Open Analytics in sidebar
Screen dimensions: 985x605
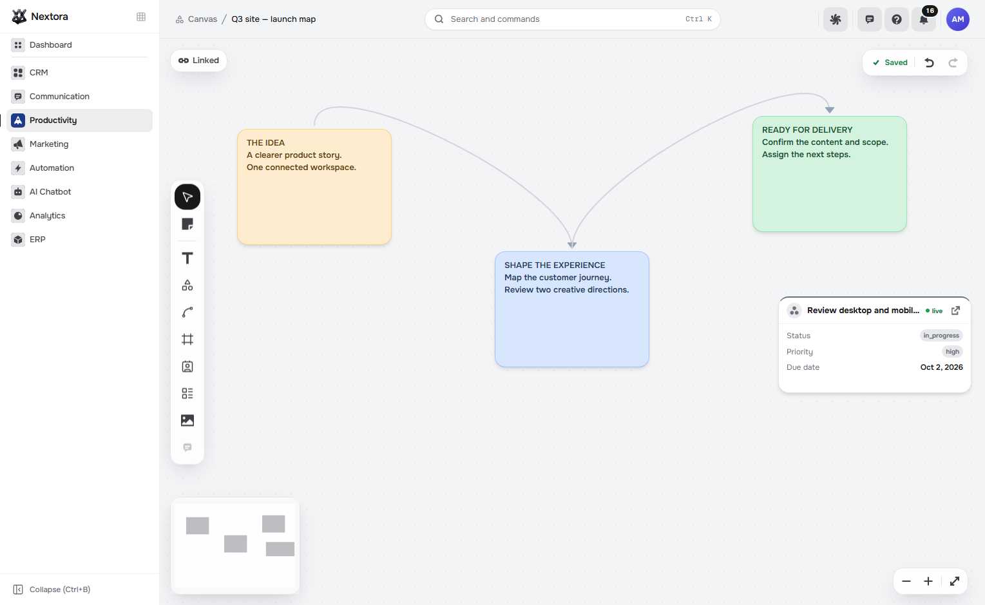[79, 216]
